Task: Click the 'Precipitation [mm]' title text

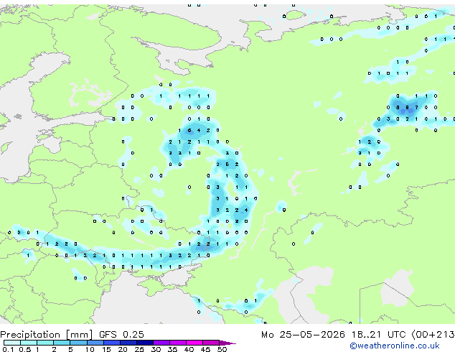Action: (47, 335)
